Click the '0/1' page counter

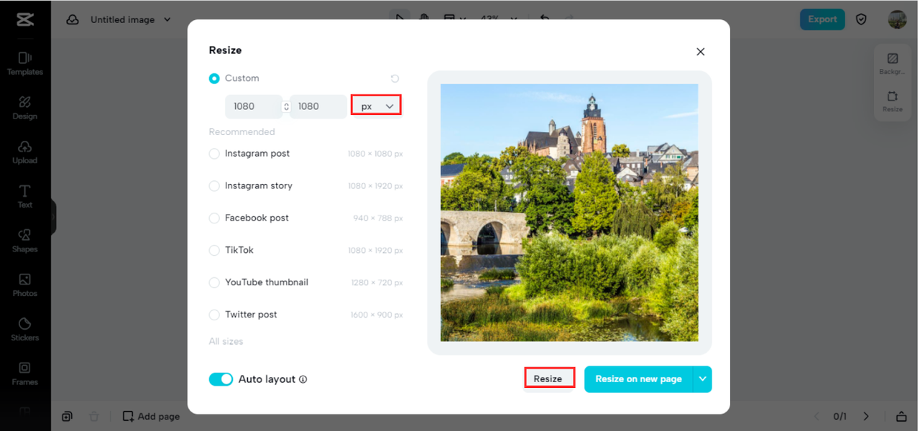[x=840, y=417]
